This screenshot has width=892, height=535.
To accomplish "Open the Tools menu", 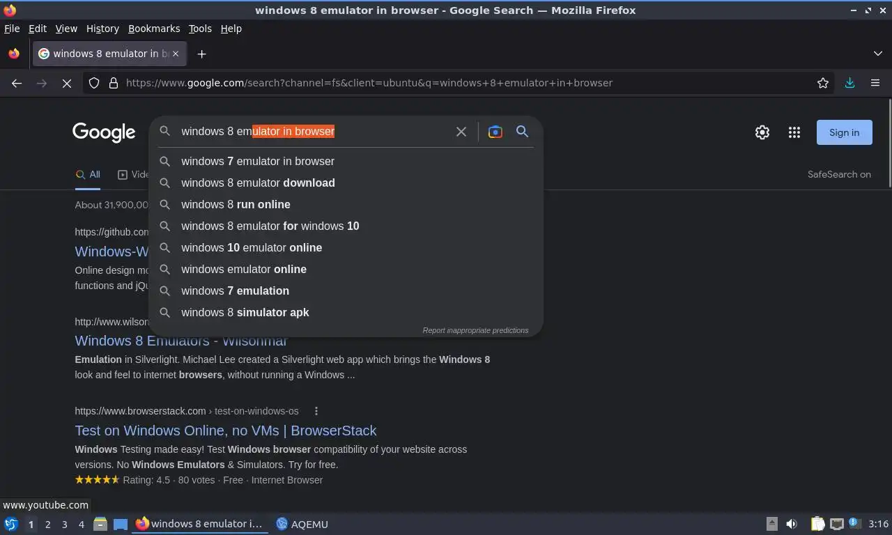I will click(200, 29).
